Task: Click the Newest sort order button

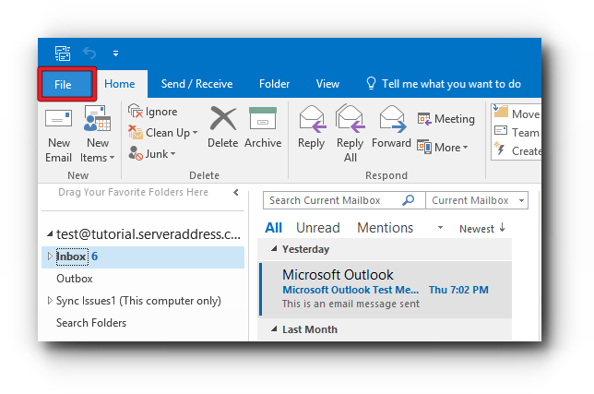Action: coord(477,229)
